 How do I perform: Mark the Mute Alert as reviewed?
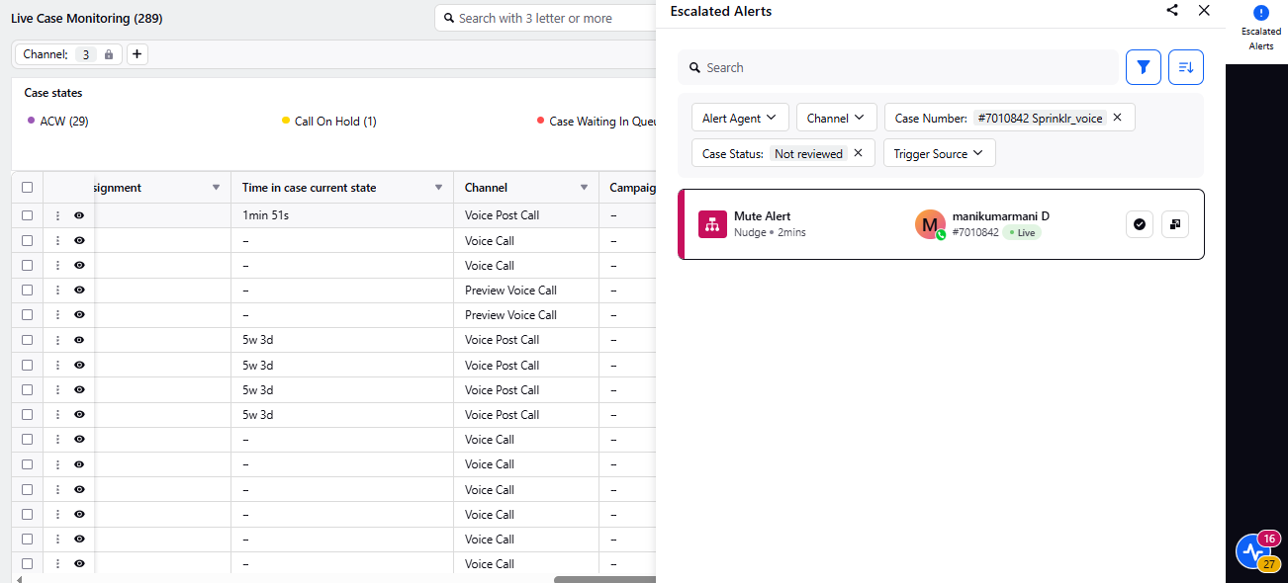point(1140,224)
